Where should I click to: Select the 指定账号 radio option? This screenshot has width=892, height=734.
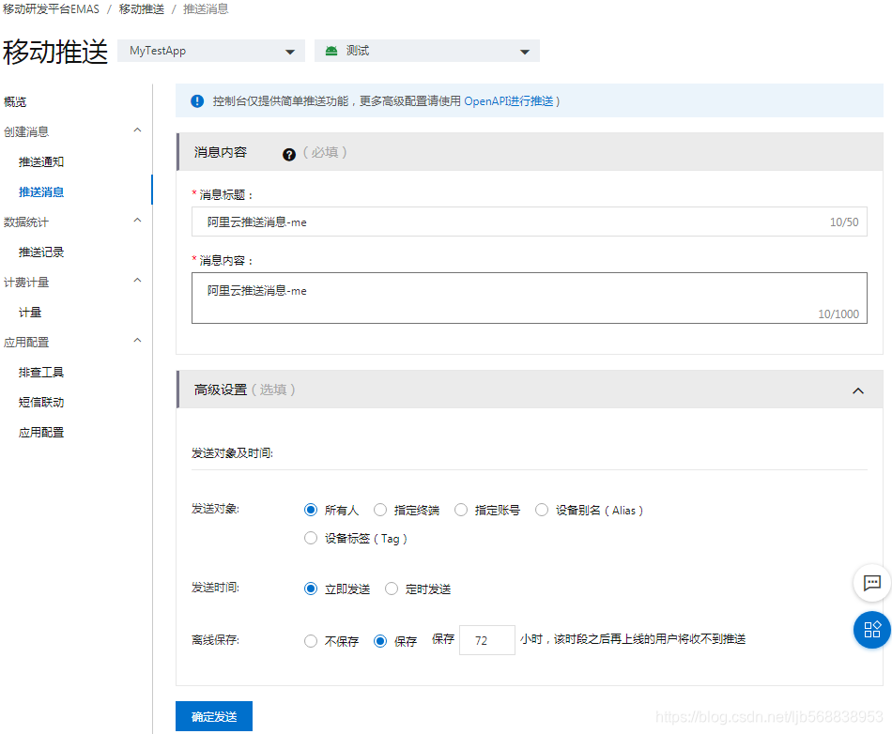click(x=461, y=510)
